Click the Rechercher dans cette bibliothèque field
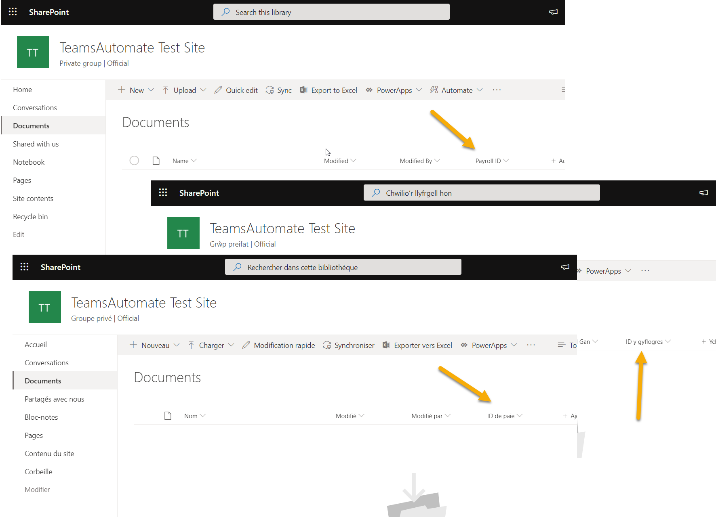 pyautogui.click(x=343, y=267)
